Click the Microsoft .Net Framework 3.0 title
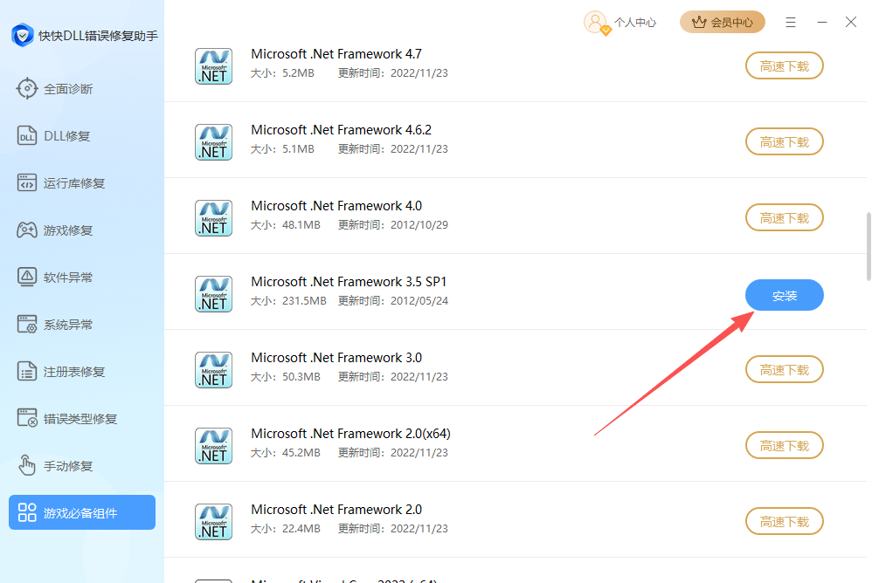Screen dimensions: 872x583 click(336, 358)
